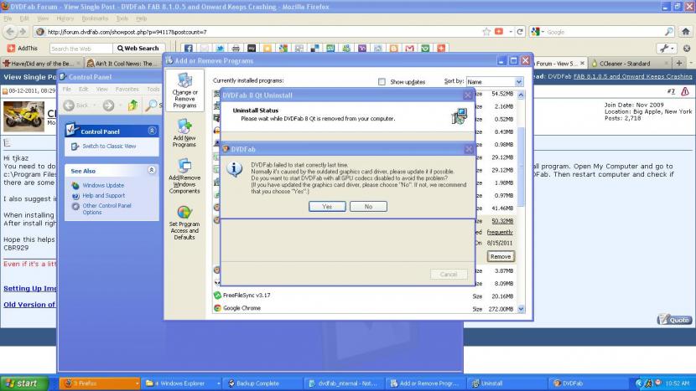Click the print icon in AddThis toolbar
The image size is (696, 391).
coord(236,49)
